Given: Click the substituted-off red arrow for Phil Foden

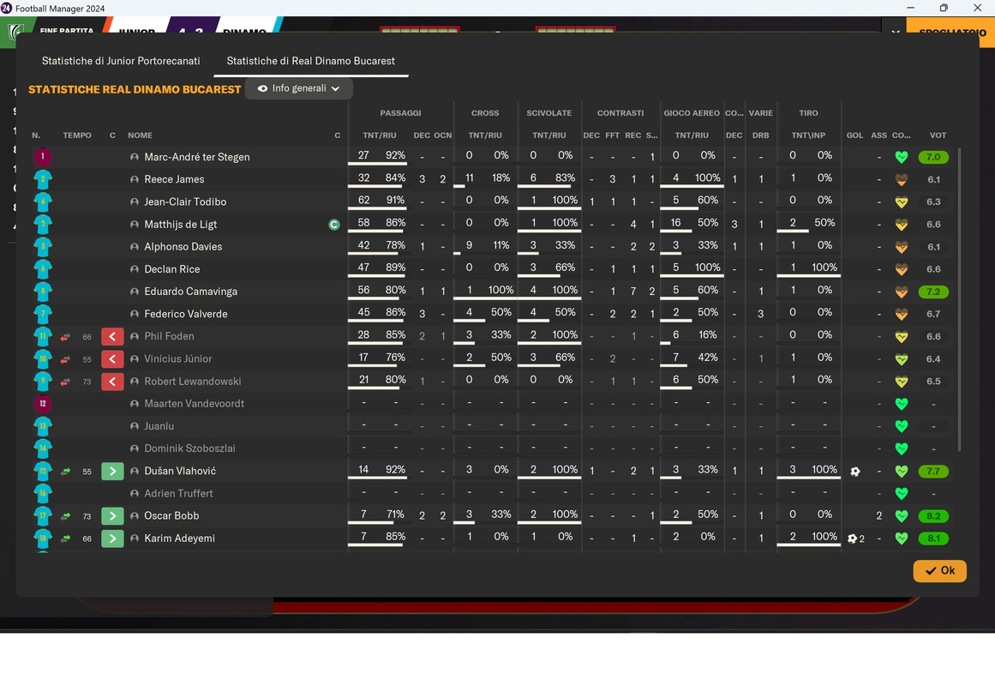Looking at the screenshot, I should tap(112, 336).
